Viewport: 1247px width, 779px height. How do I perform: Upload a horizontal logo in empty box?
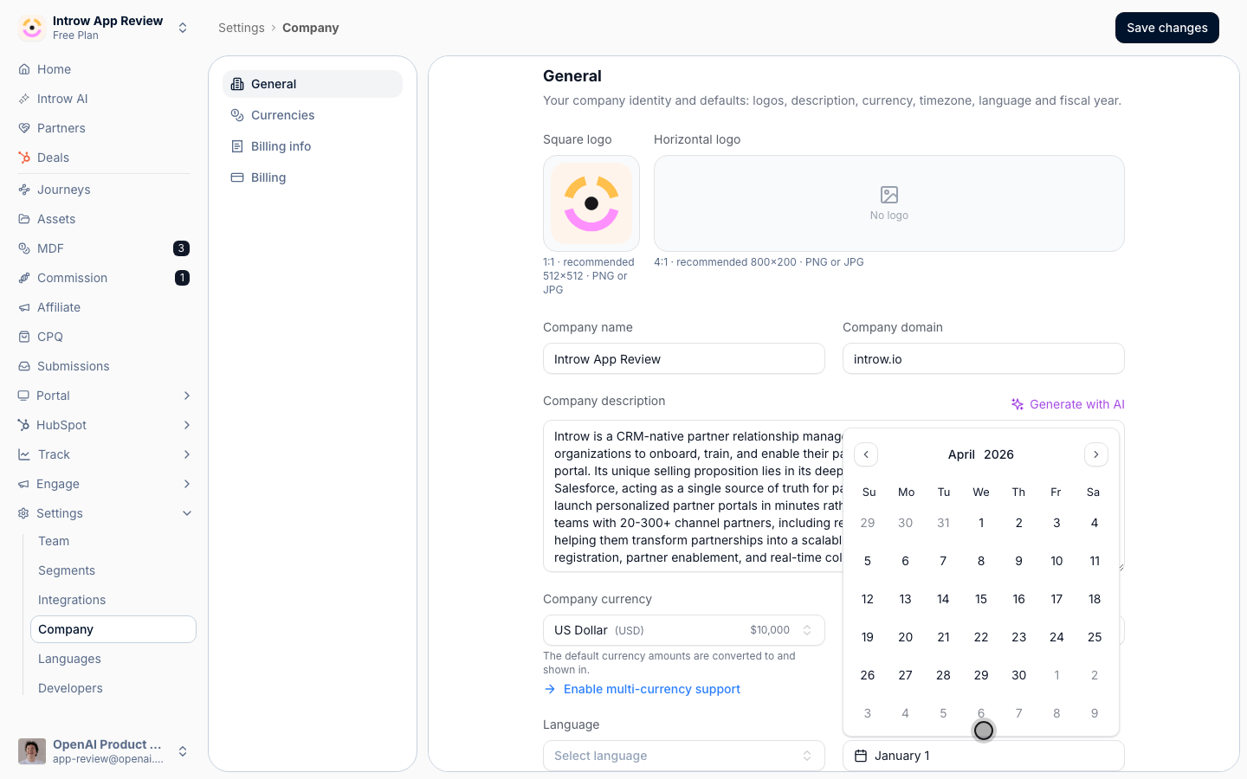coord(889,203)
